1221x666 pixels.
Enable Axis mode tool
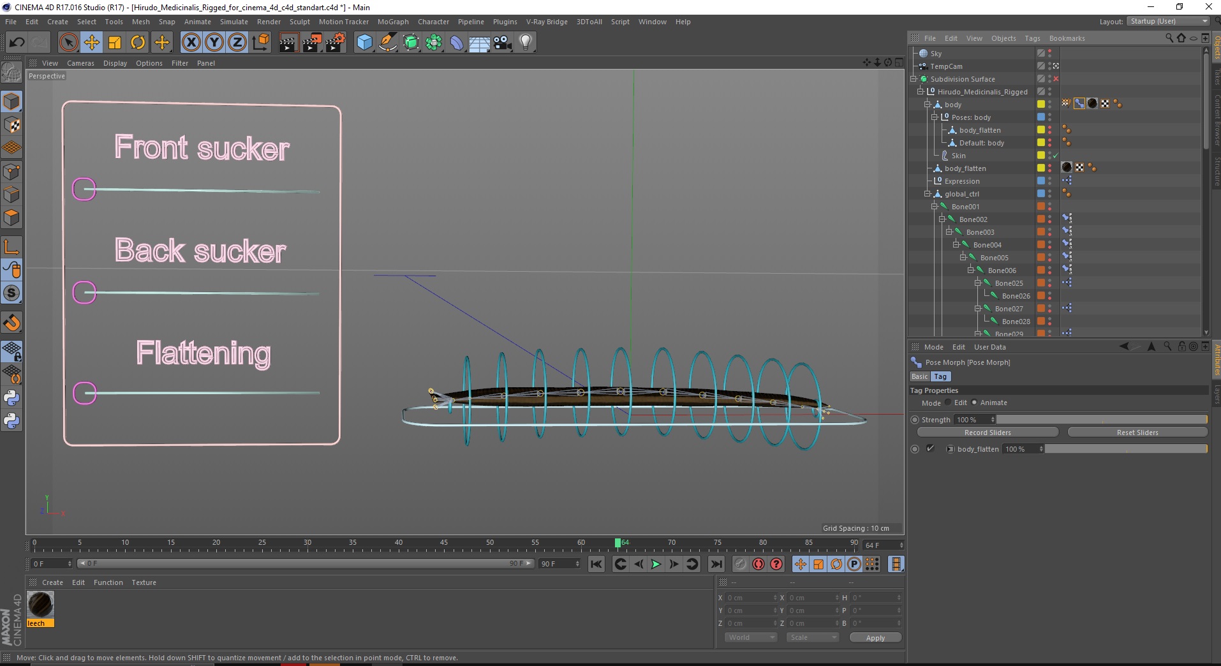coord(11,247)
